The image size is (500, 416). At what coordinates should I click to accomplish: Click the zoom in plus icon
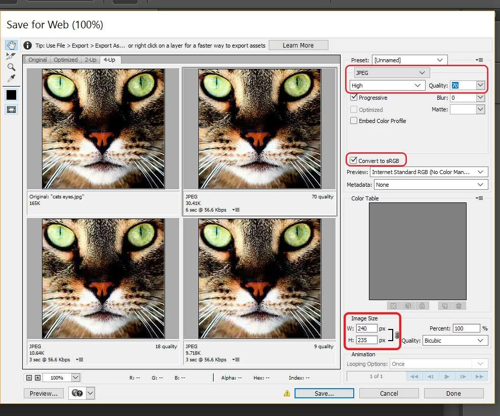pyautogui.click(x=37, y=378)
